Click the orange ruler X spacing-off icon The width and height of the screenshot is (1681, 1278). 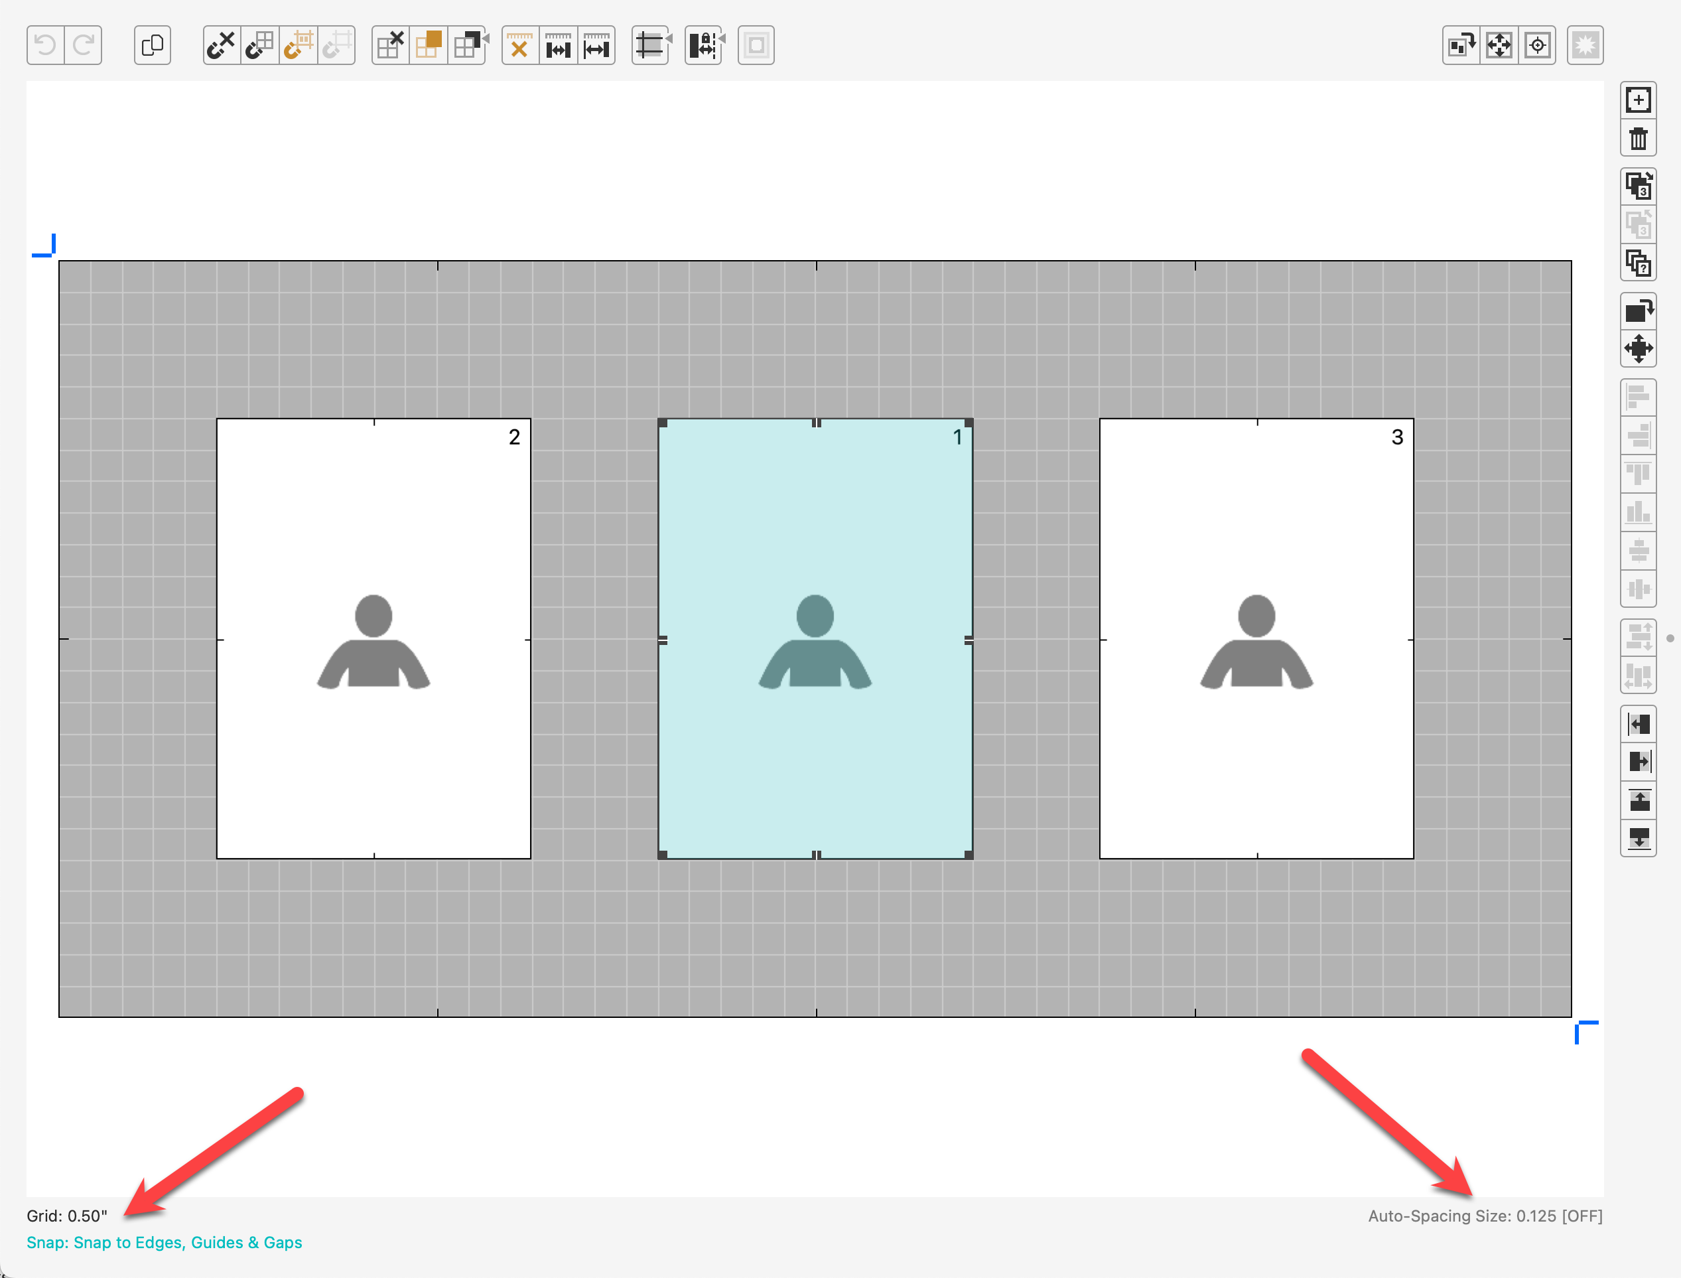coord(519,46)
